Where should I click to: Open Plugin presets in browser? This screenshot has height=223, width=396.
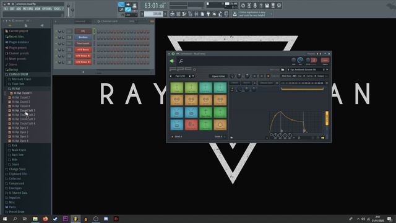18,48
